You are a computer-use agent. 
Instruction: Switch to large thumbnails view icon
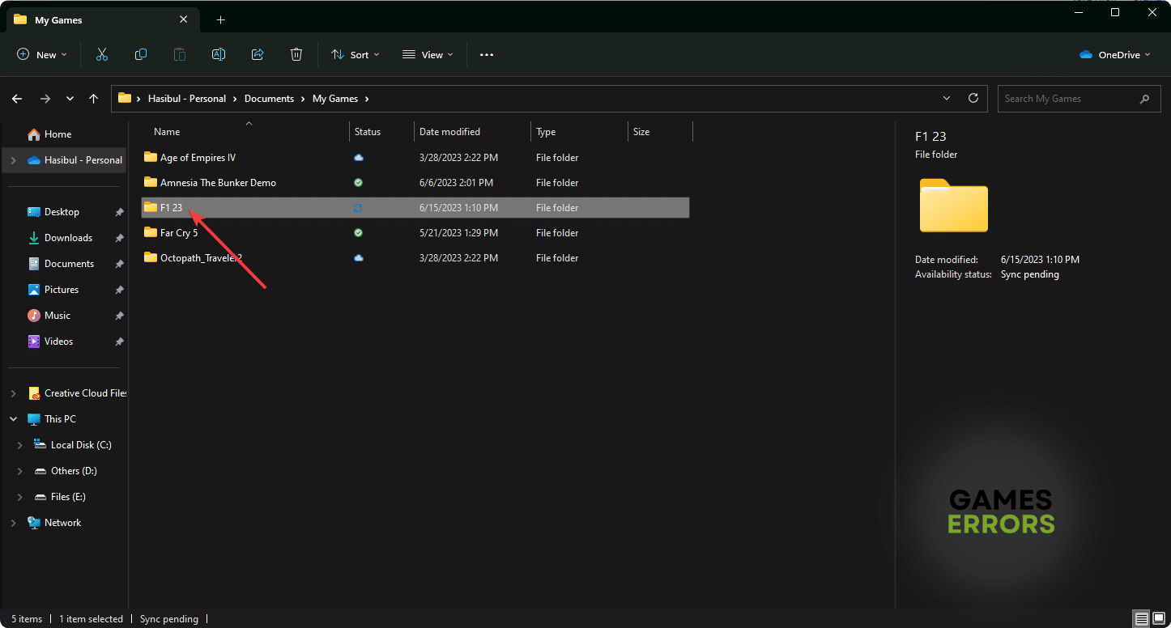pyautogui.click(x=1158, y=619)
